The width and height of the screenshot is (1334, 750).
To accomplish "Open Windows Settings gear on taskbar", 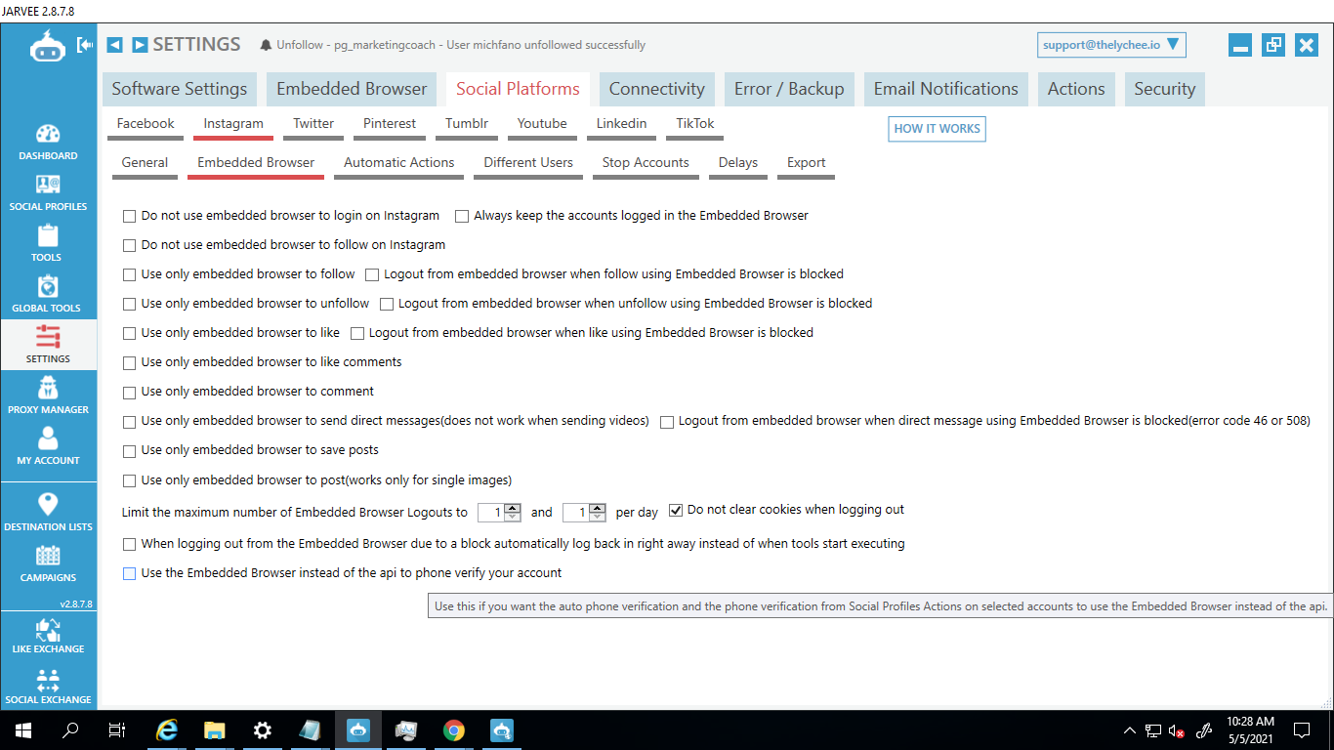I will pos(262,729).
